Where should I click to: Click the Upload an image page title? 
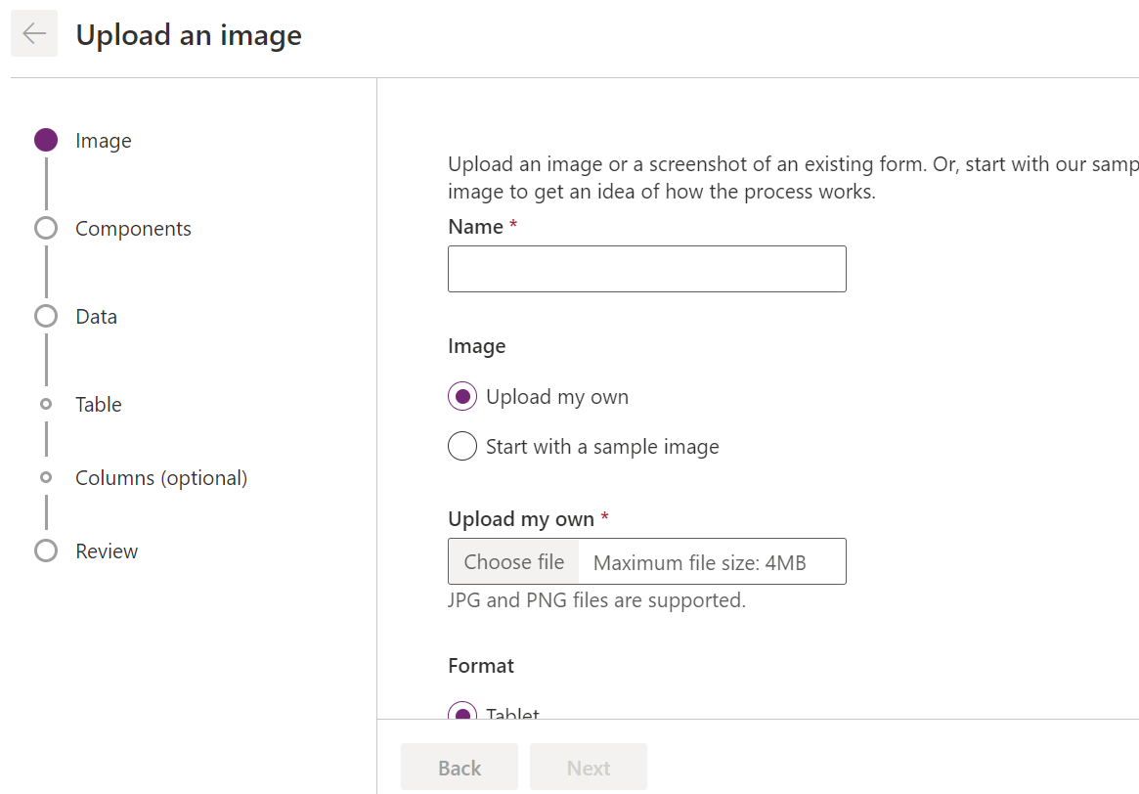pyautogui.click(x=189, y=34)
